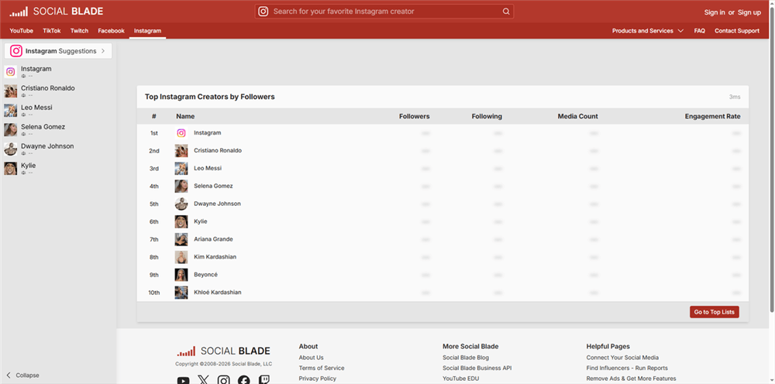Click Beyoncé avatar in table
Viewport: 775px width, 384px height.
pos(181,275)
